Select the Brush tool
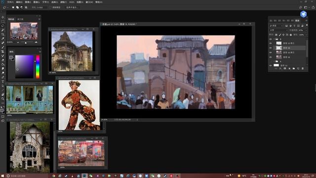Screen dimensions: 316x178 click(3, 47)
